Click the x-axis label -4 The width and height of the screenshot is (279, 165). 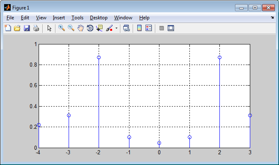(x=38, y=153)
